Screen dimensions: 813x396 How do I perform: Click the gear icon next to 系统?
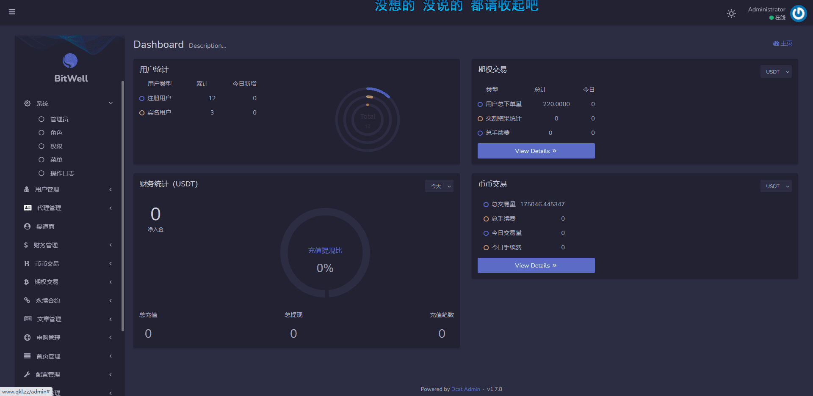(x=27, y=104)
